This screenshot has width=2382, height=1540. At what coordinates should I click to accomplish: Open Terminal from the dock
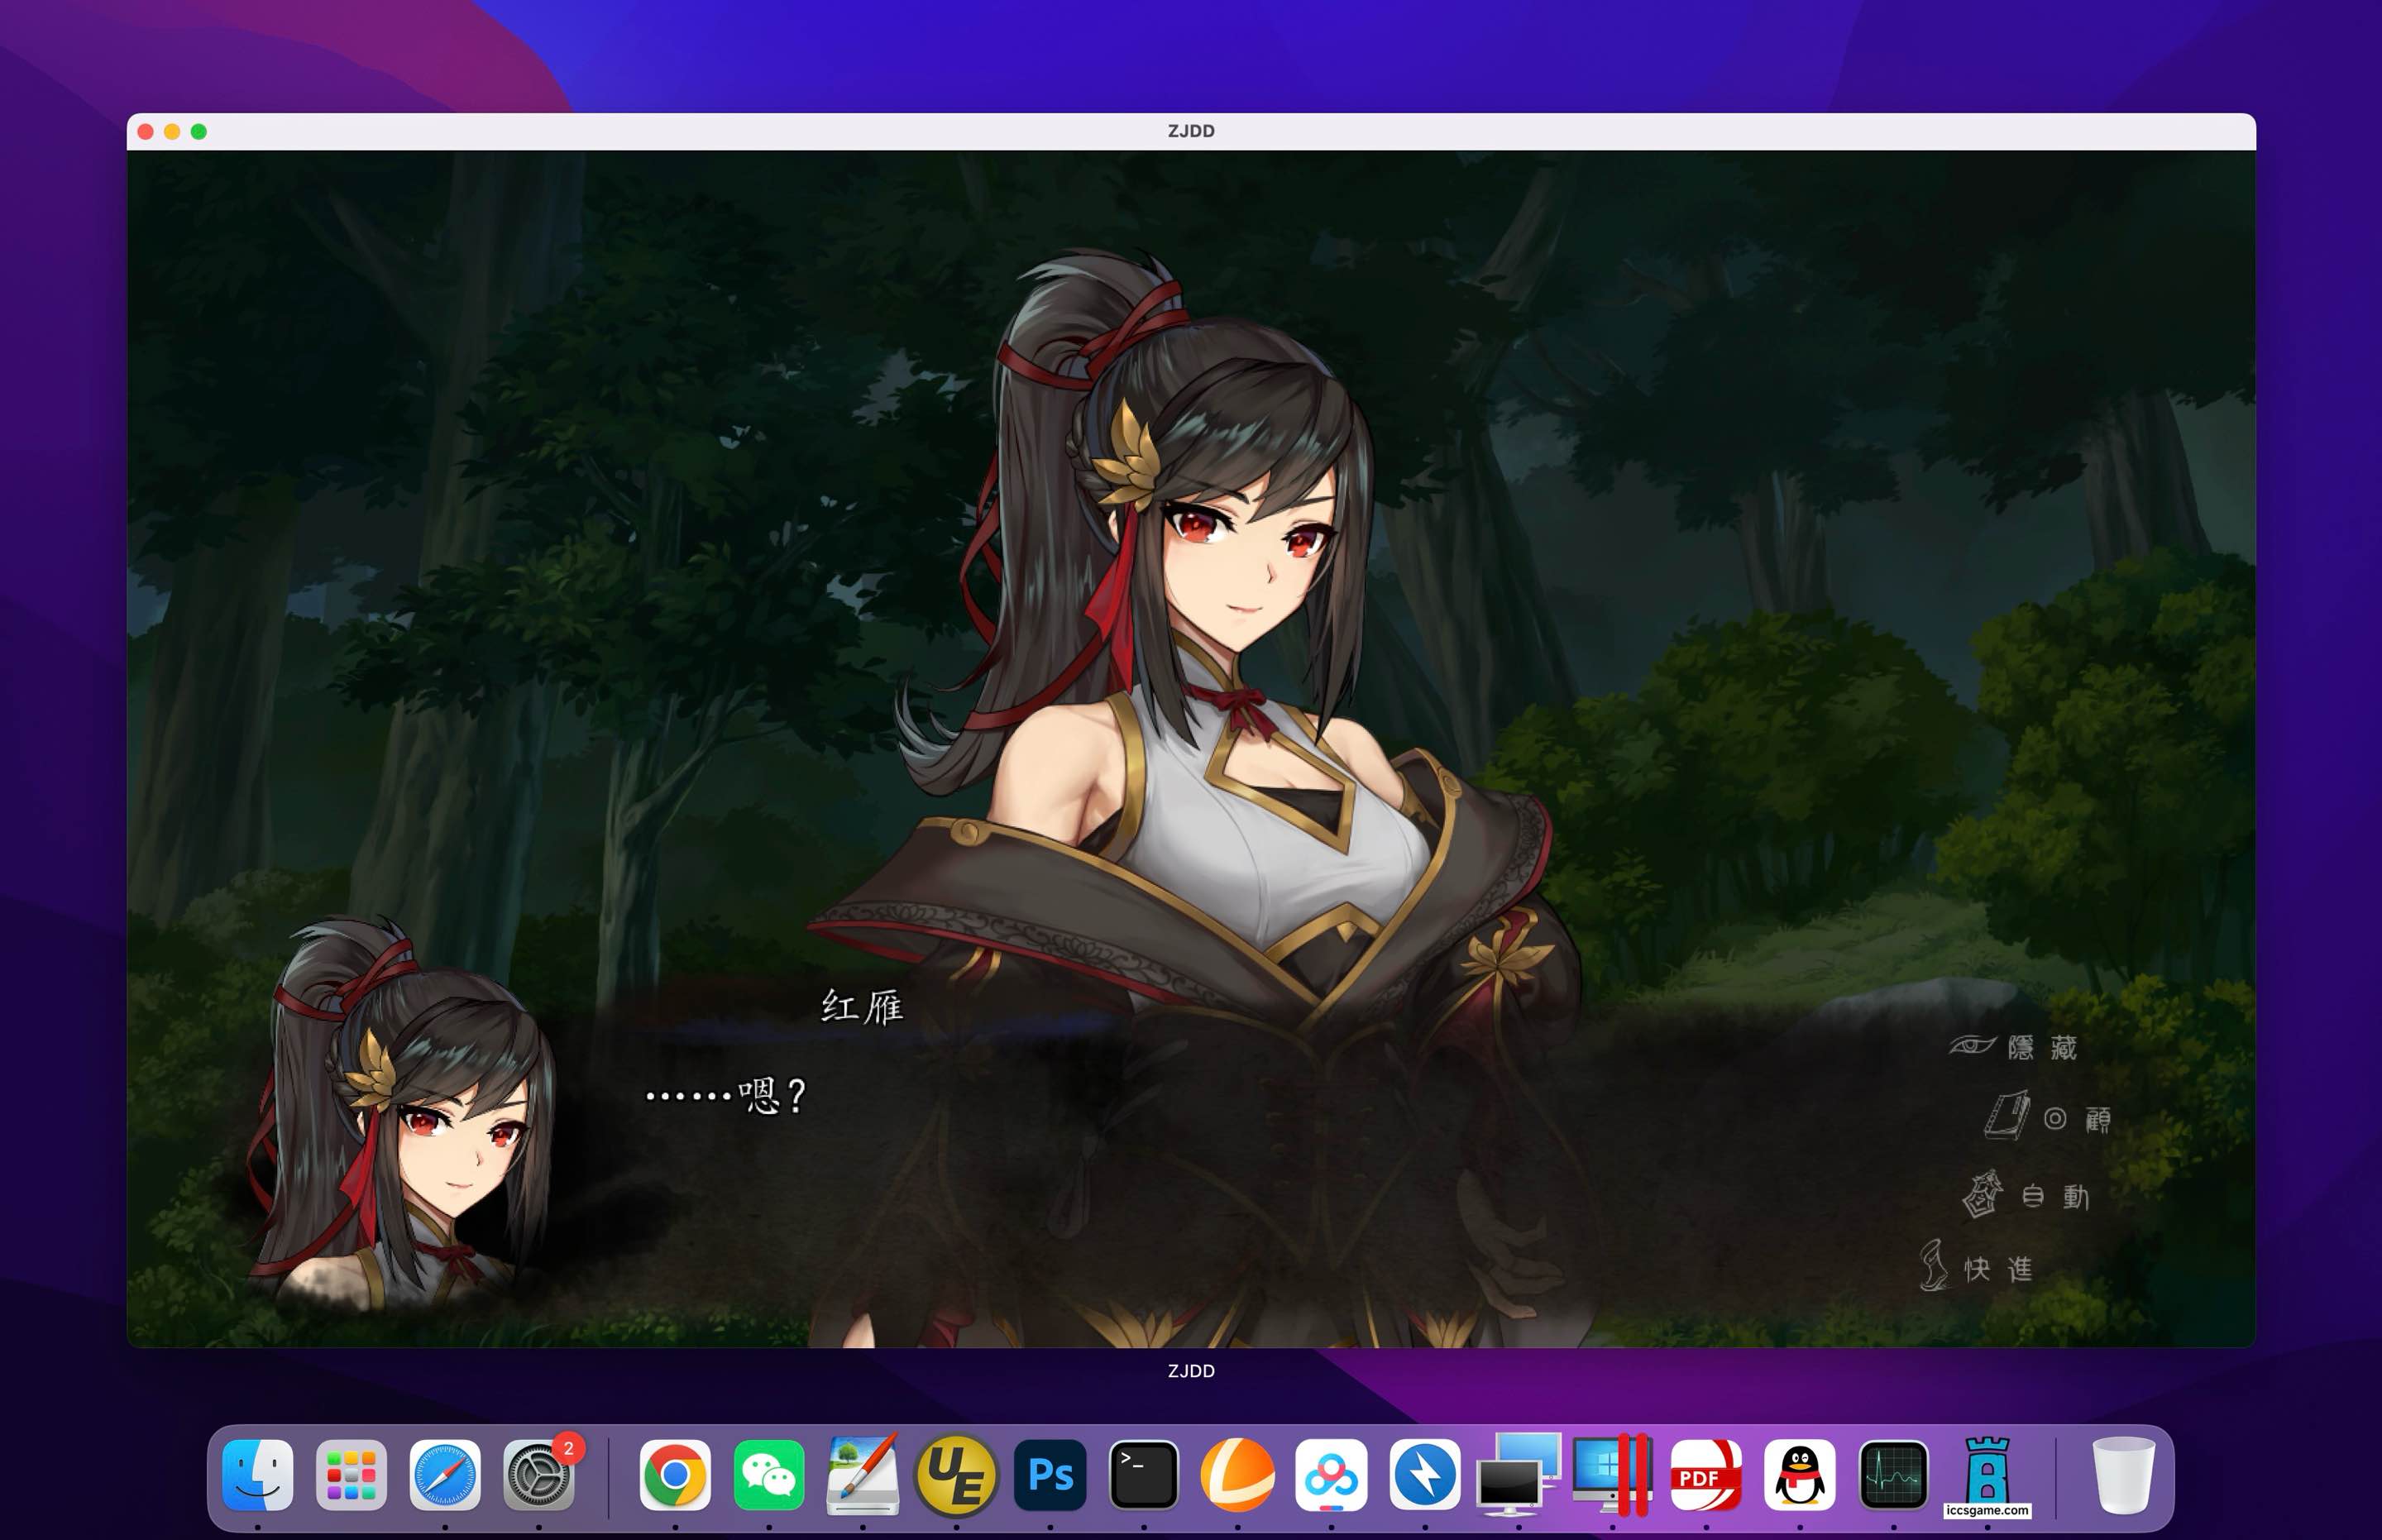pyautogui.click(x=1144, y=1474)
